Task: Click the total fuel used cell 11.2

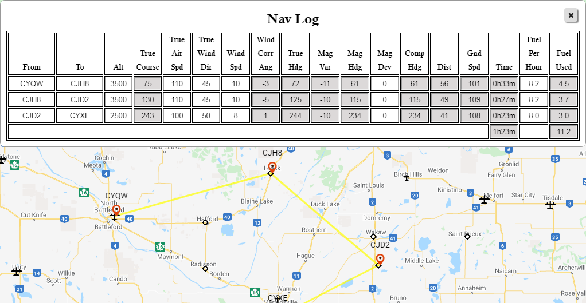Action: point(563,132)
